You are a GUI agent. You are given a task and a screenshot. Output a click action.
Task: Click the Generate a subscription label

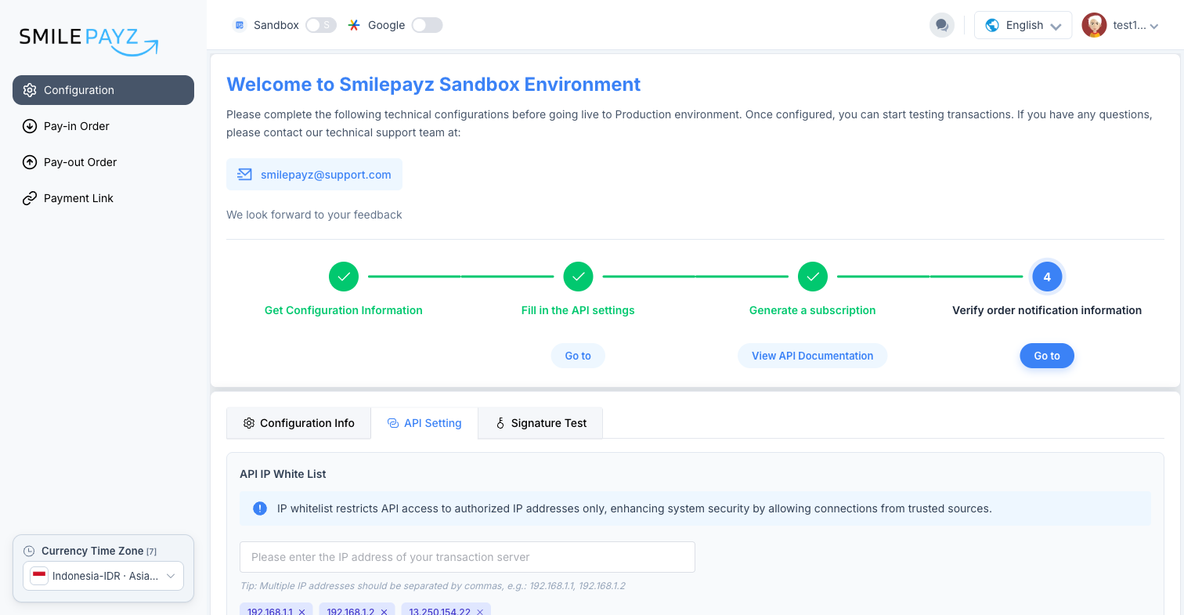[813, 310]
